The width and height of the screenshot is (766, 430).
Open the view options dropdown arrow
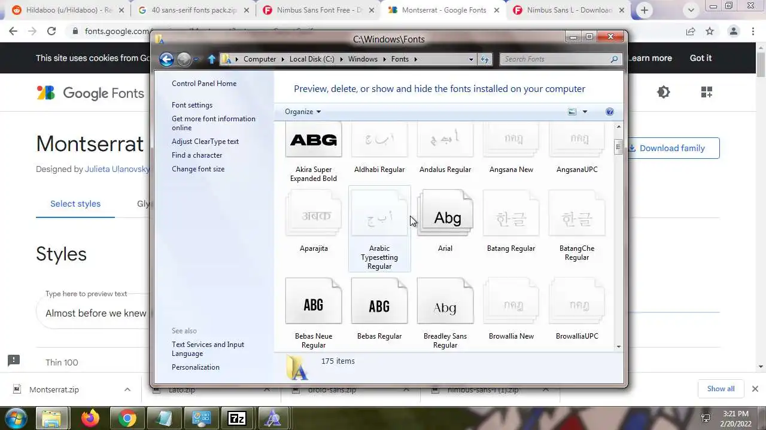(x=585, y=112)
